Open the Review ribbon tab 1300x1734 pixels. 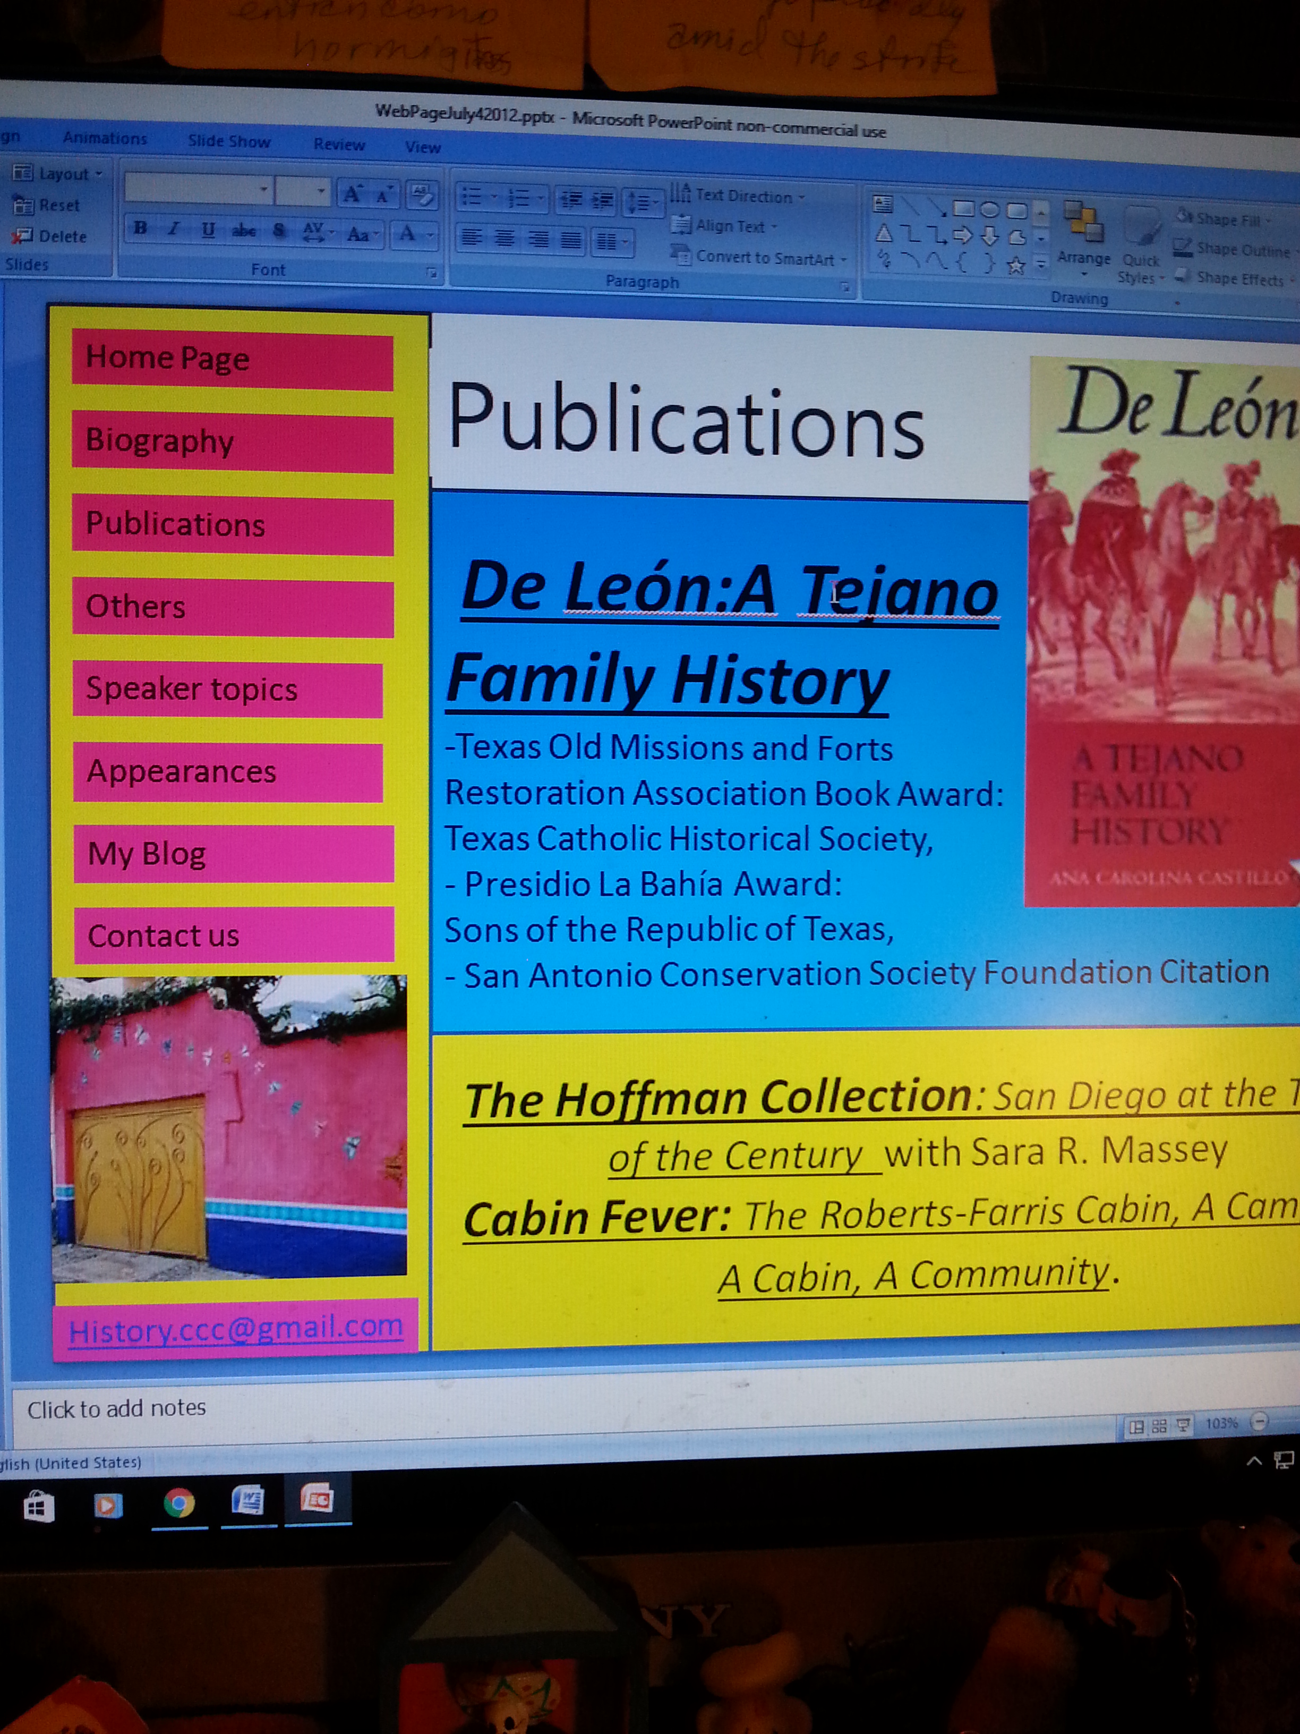[338, 144]
